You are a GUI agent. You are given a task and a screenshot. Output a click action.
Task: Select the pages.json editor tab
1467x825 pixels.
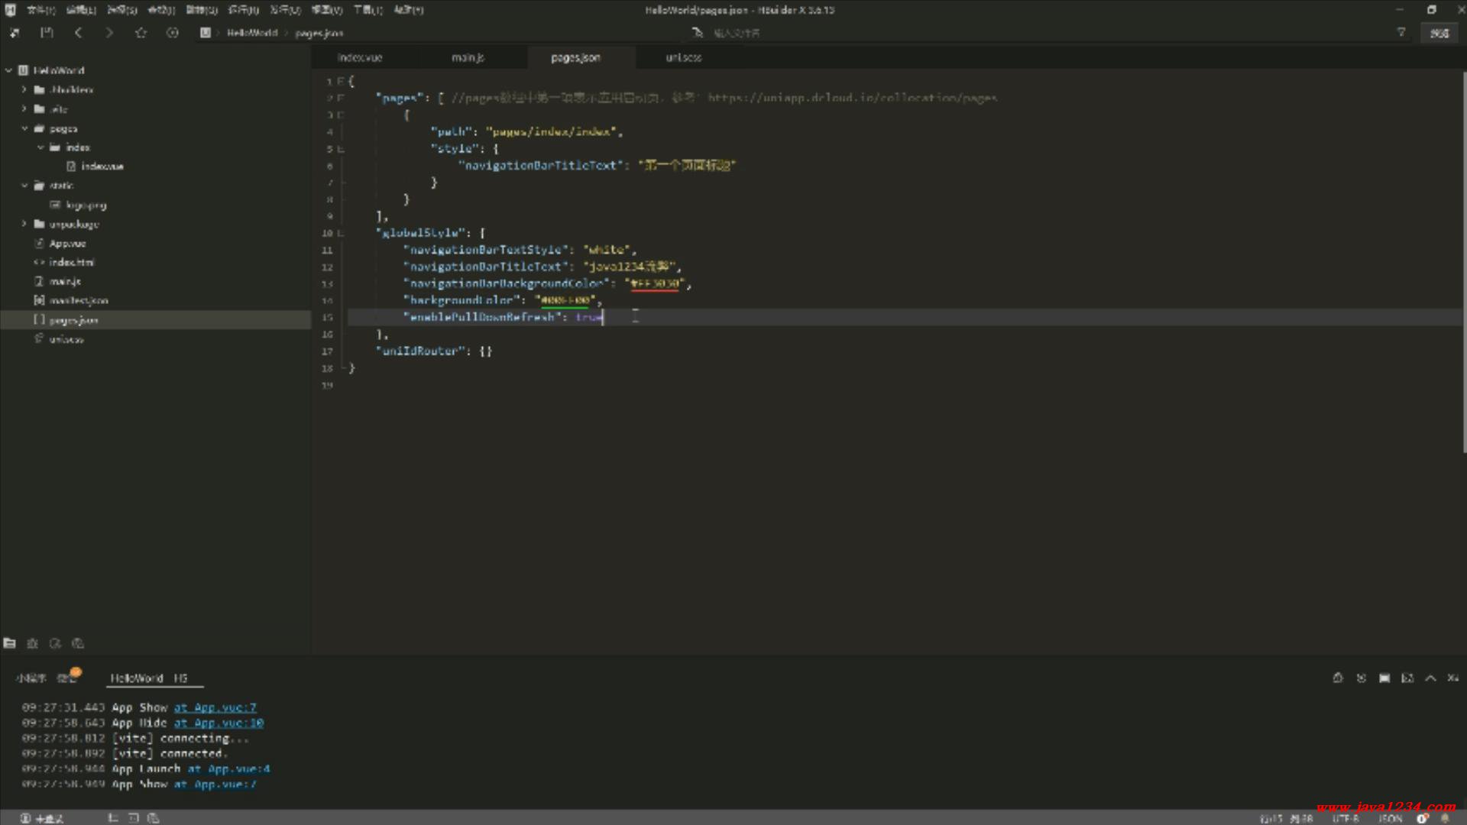point(576,57)
